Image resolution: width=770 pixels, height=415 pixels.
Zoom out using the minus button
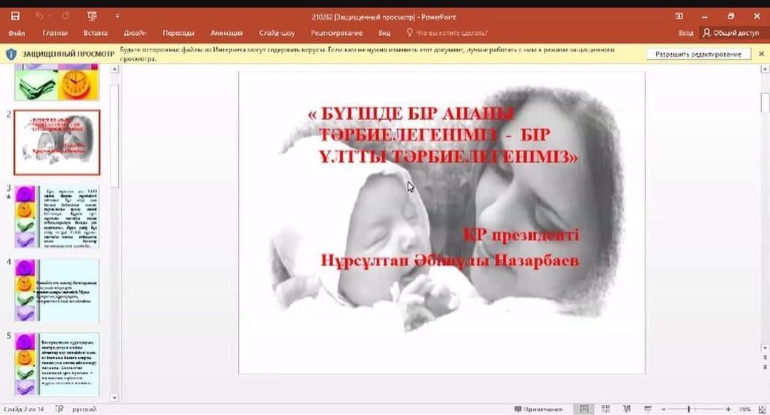(663, 408)
